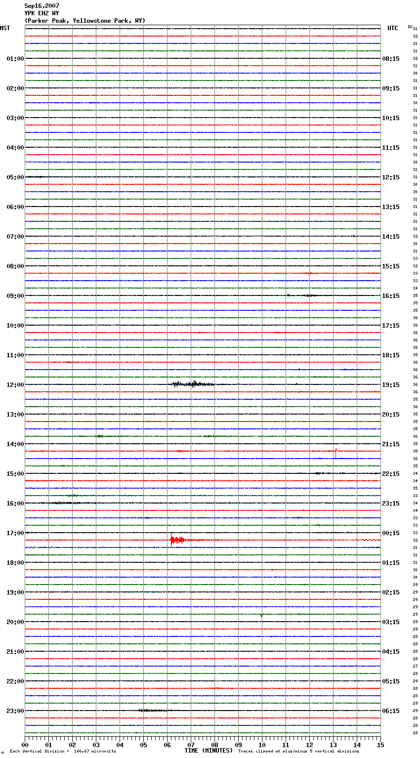
Task: Click the large red earthquake burst after 17:00
Action: [x=178, y=540]
